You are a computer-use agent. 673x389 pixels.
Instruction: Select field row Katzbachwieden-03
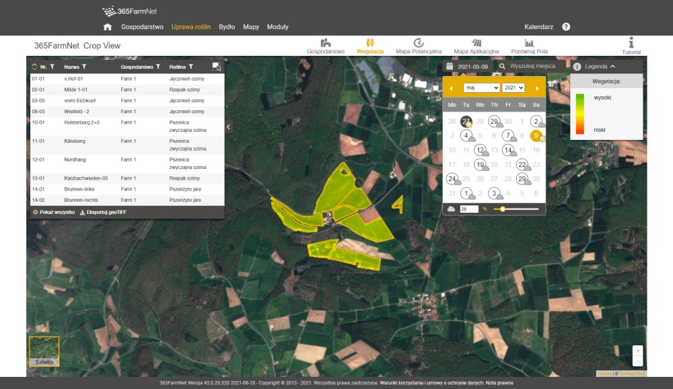point(127,178)
